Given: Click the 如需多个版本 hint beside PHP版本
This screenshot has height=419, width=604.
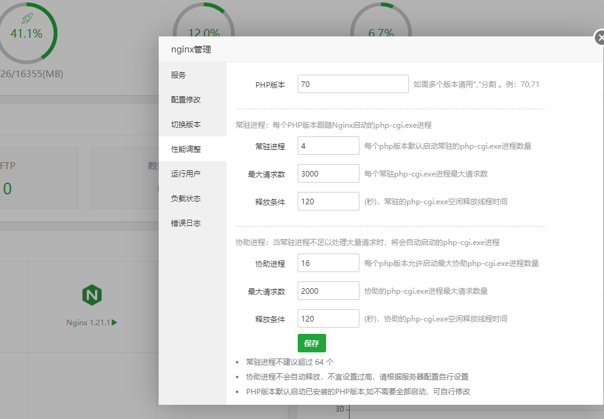Looking at the screenshot, I should coord(476,85).
